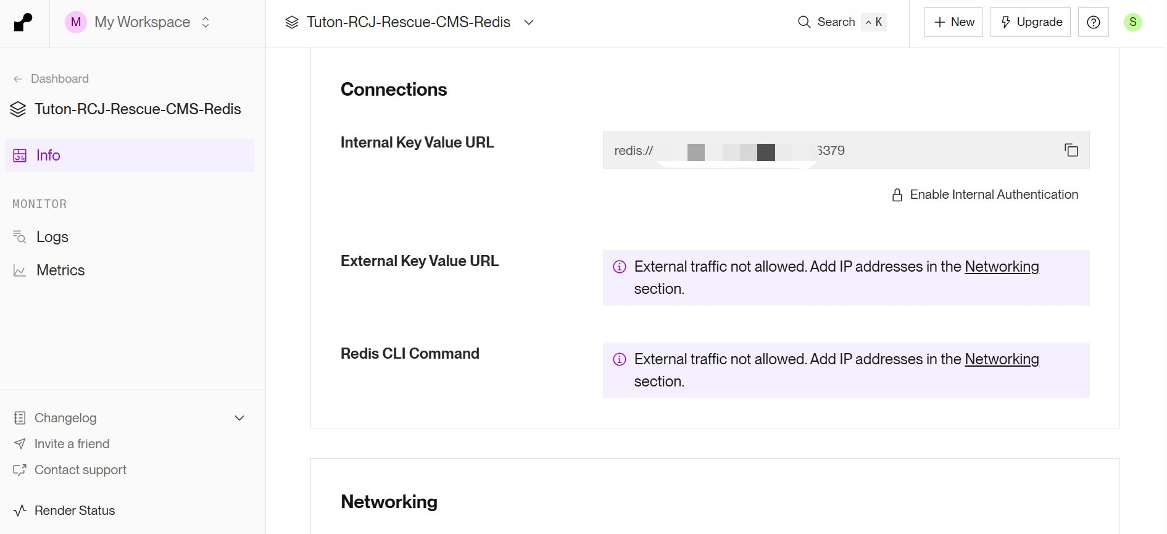Click Invite a friend
The width and height of the screenshot is (1167, 534).
tap(72, 444)
